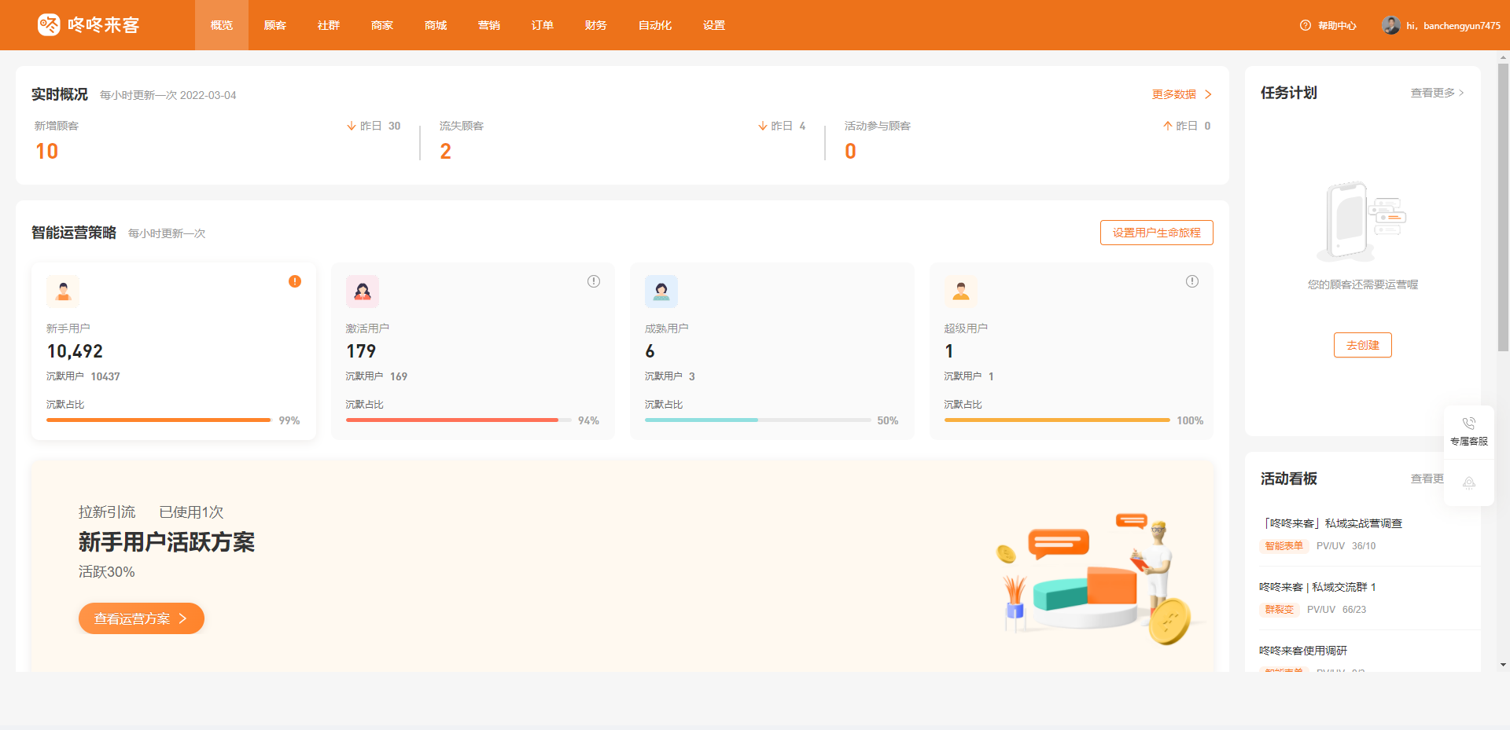
Task: Click PV/UV 66/23 statistic
Action: [x=1336, y=610]
